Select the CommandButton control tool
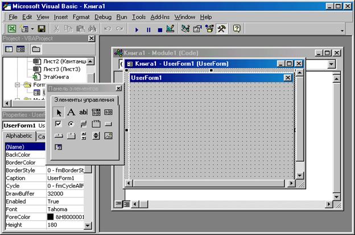The height and width of the screenshot is (235, 355). coord(108,124)
